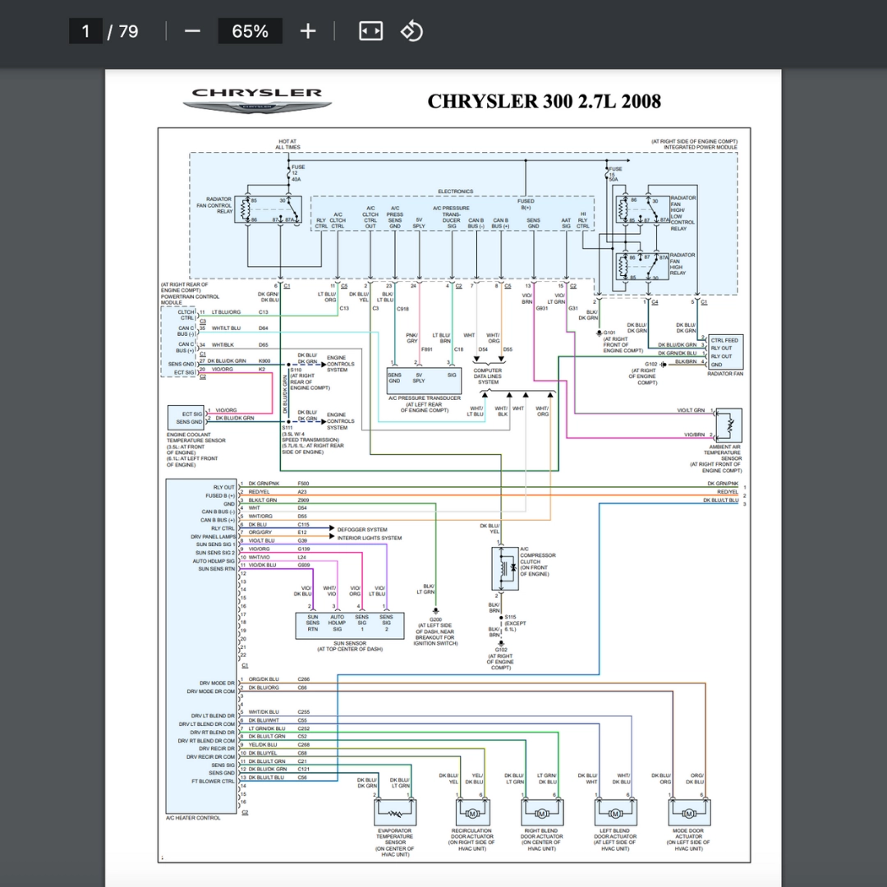
Task: Click the G200 ground label
Action: (x=435, y=619)
